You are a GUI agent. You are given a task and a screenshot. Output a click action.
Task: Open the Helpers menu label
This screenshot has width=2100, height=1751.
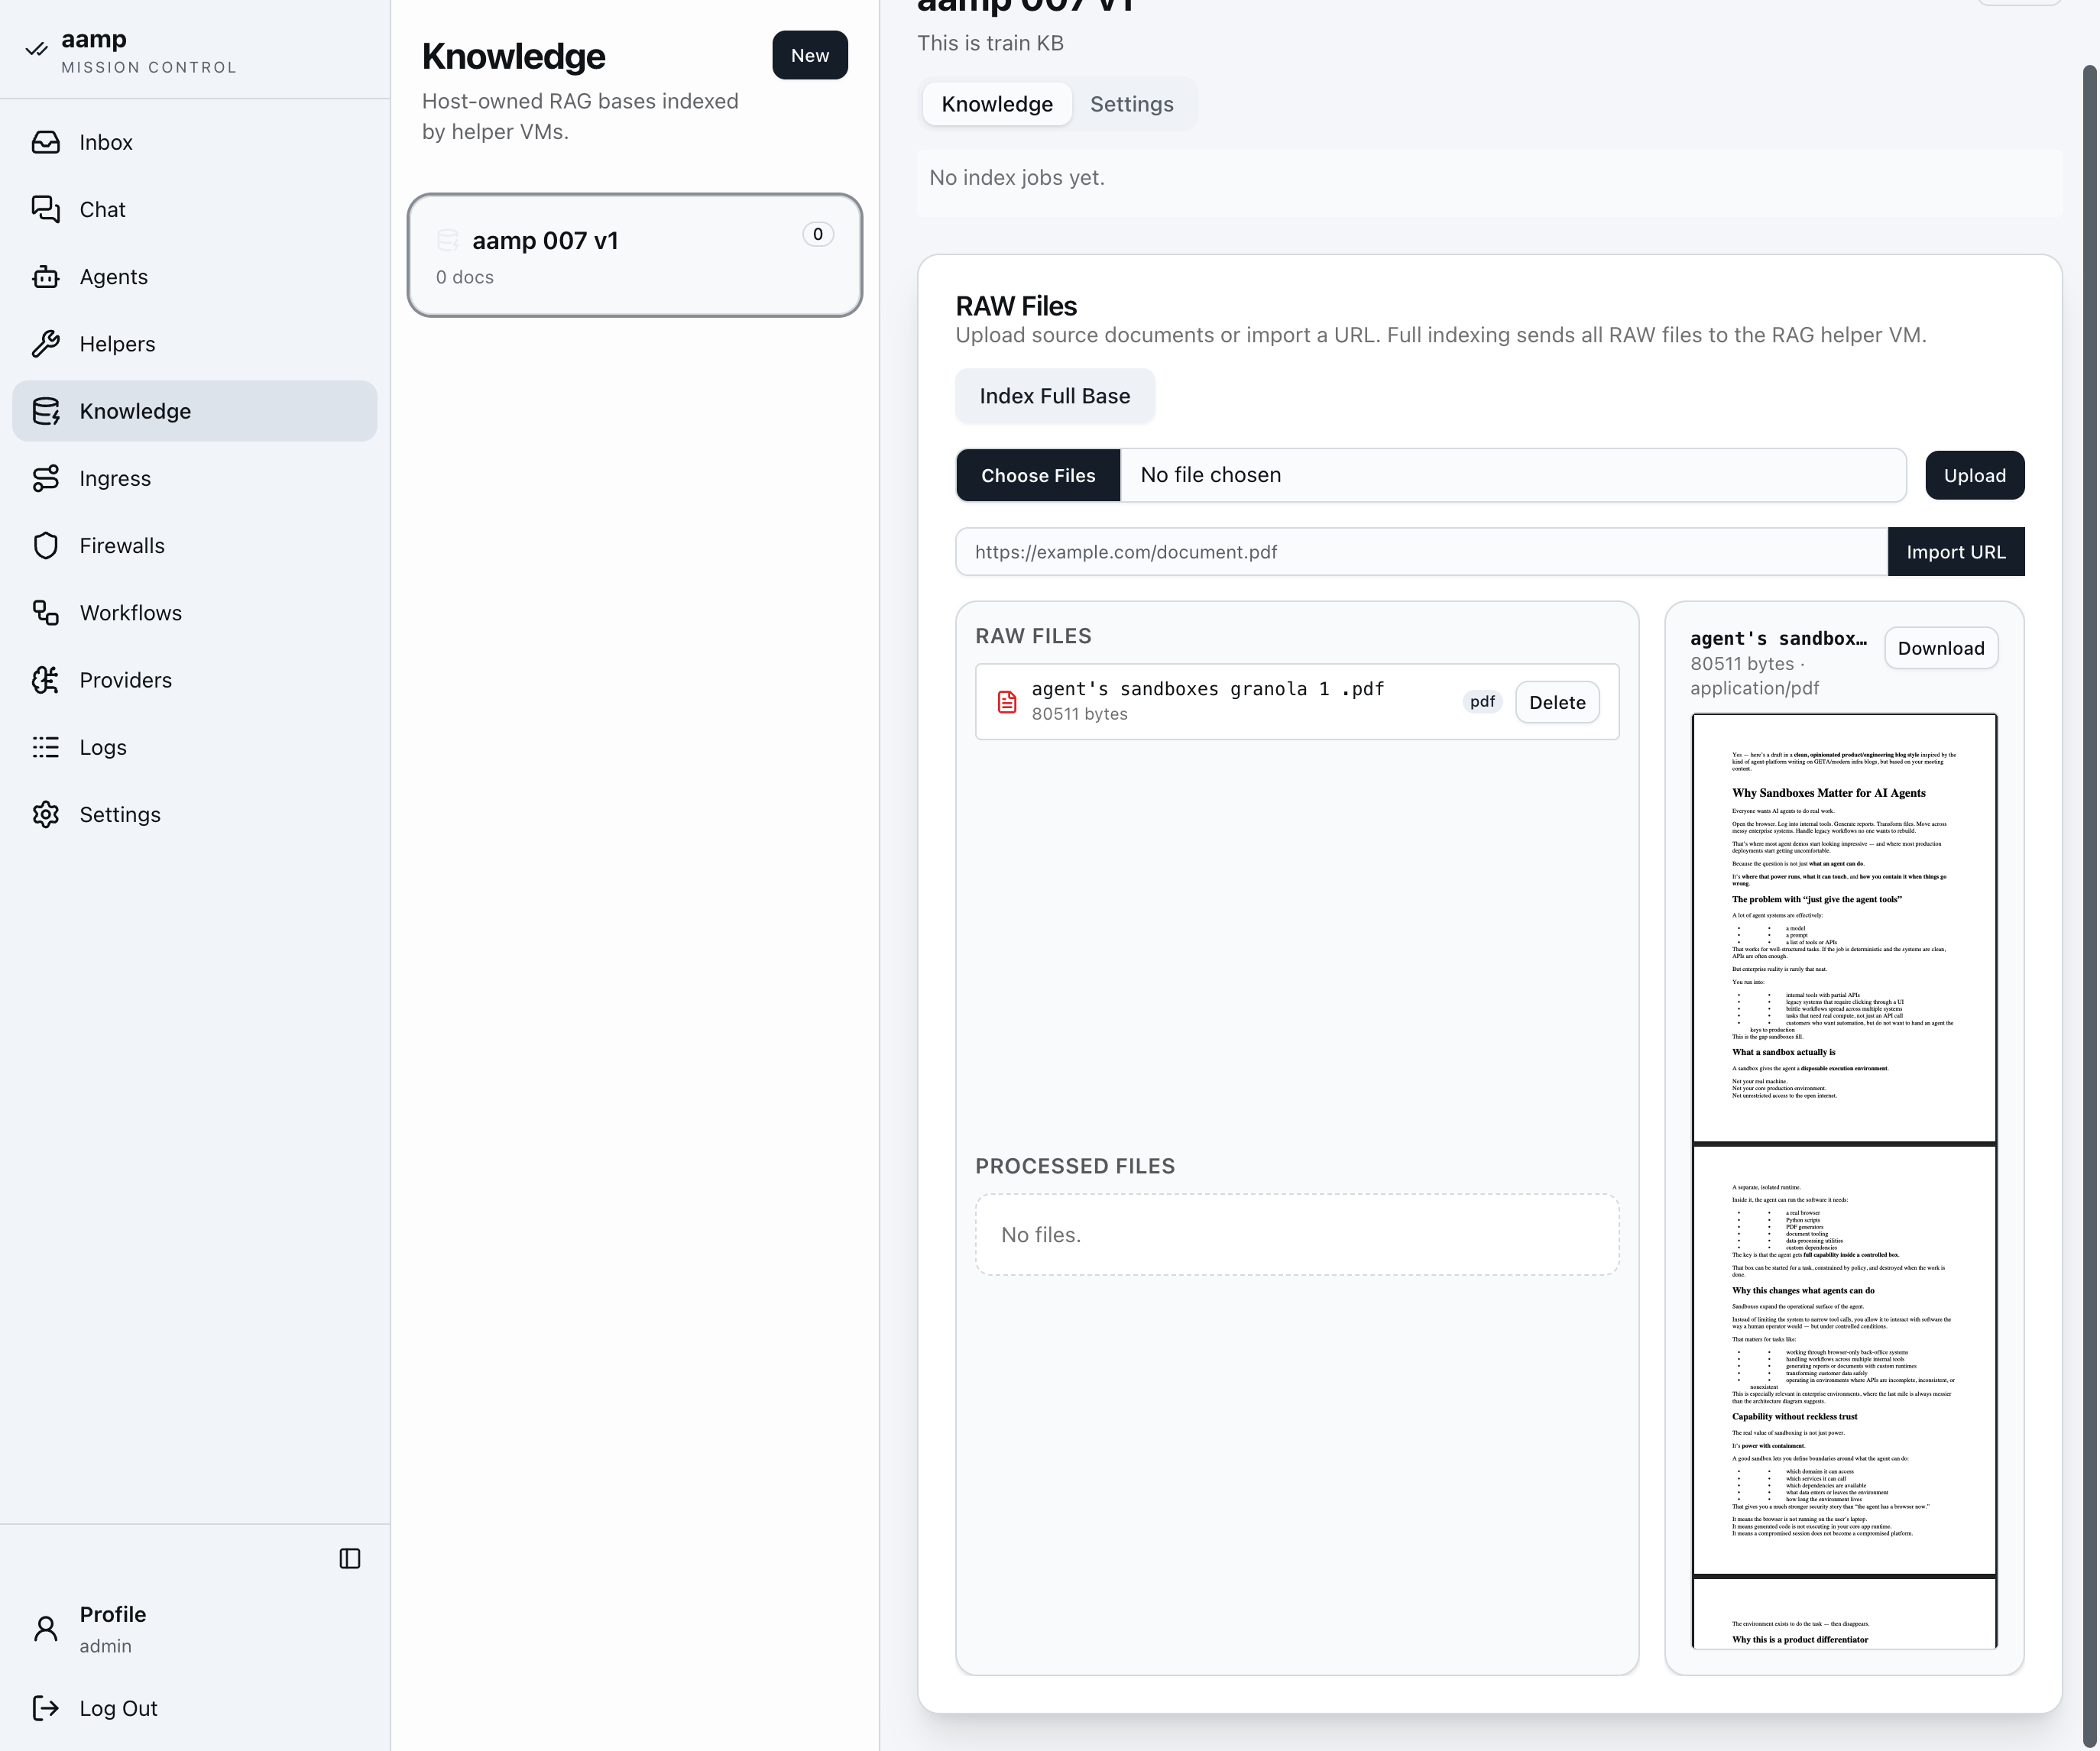tap(118, 344)
